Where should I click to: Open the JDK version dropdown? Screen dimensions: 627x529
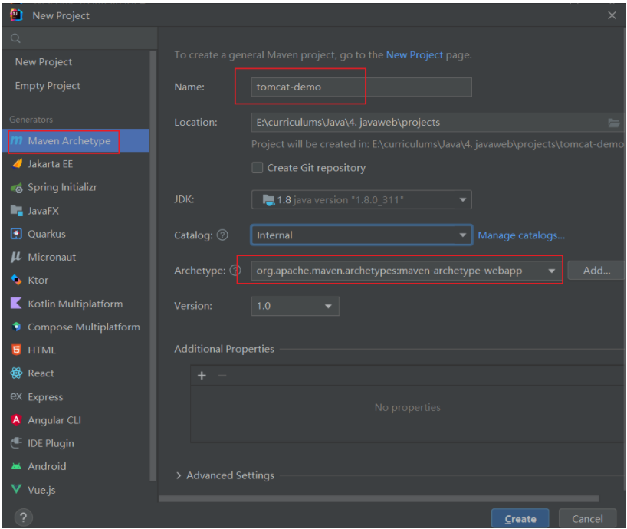point(362,199)
